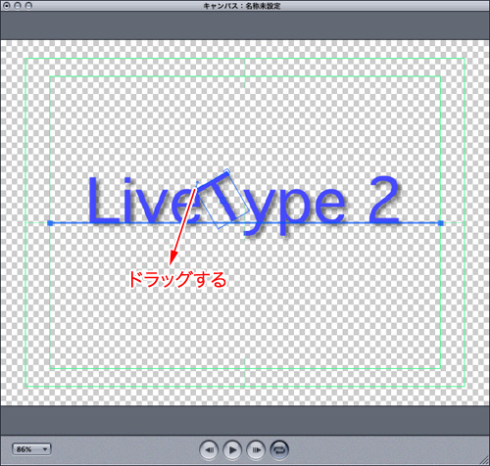Click the window zoom button

coord(28,6)
